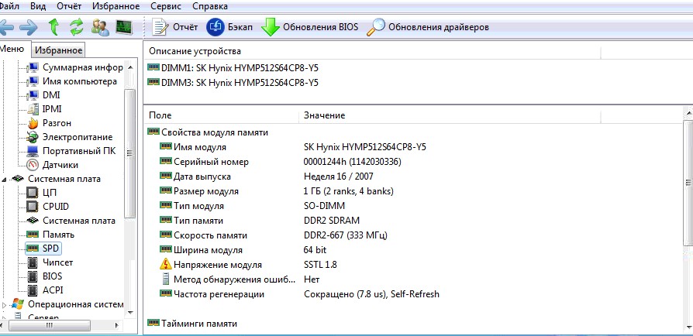Switch to the Избранное sidebar tab
The width and height of the screenshot is (693, 336).
59,50
